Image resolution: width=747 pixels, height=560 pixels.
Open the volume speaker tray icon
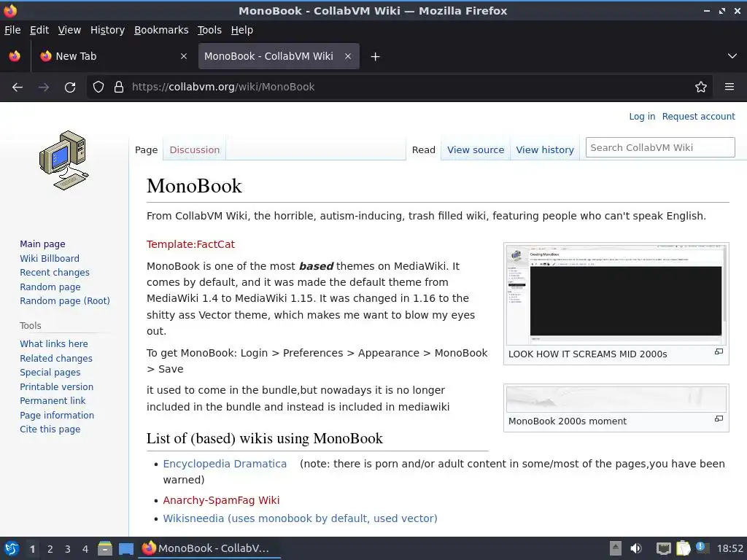[x=636, y=548]
